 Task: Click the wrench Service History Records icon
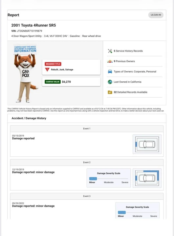point(110,51)
